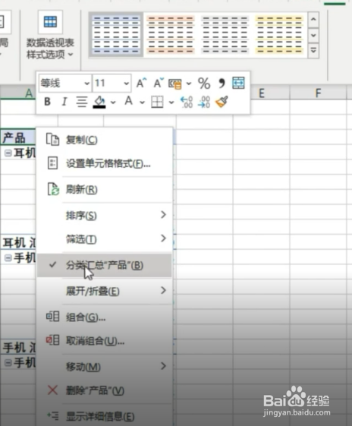
Task: Click the Decrease Decimal icon
Action: (x=204, y=103)
